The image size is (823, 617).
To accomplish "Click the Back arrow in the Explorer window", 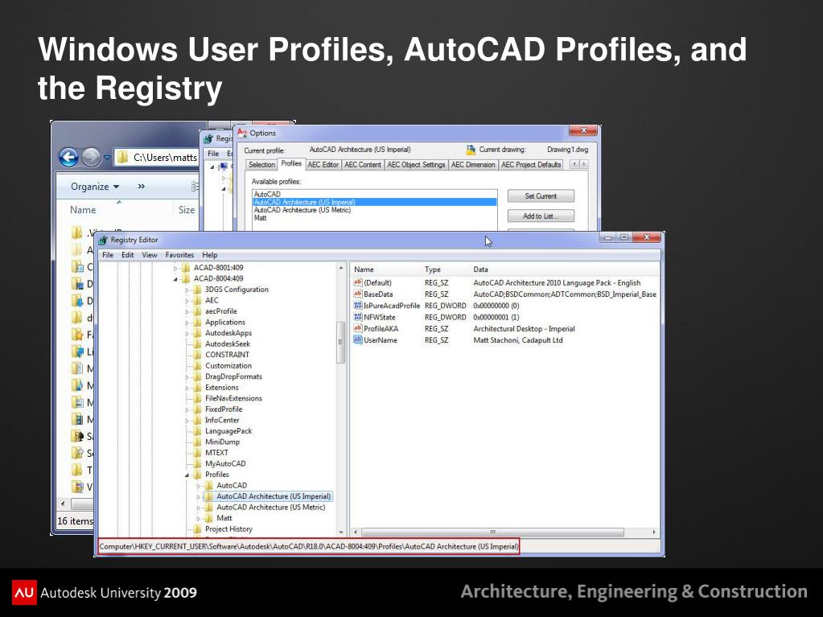I will coord(68,157).
